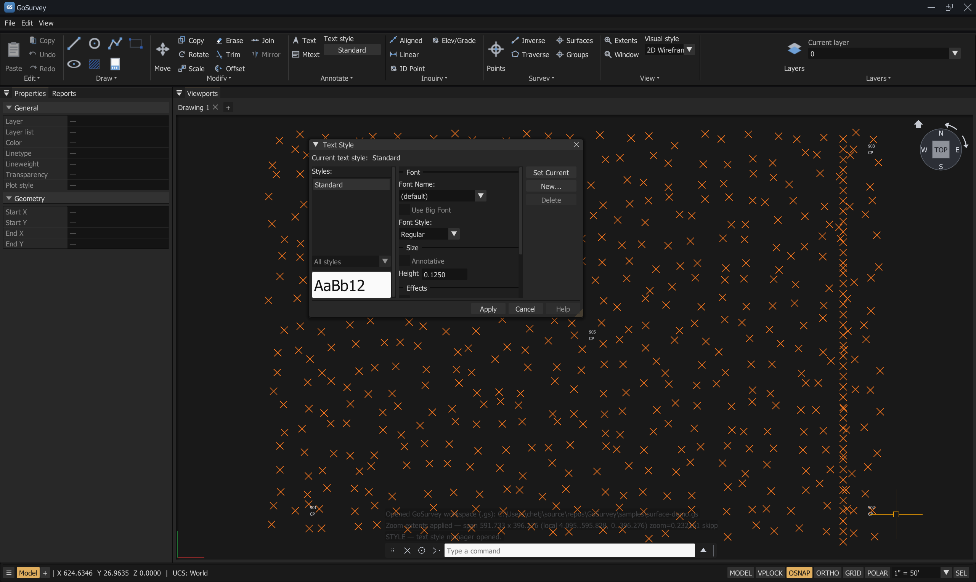
Task: Select the Rectangle draw tool
Action: coord(135,43)
